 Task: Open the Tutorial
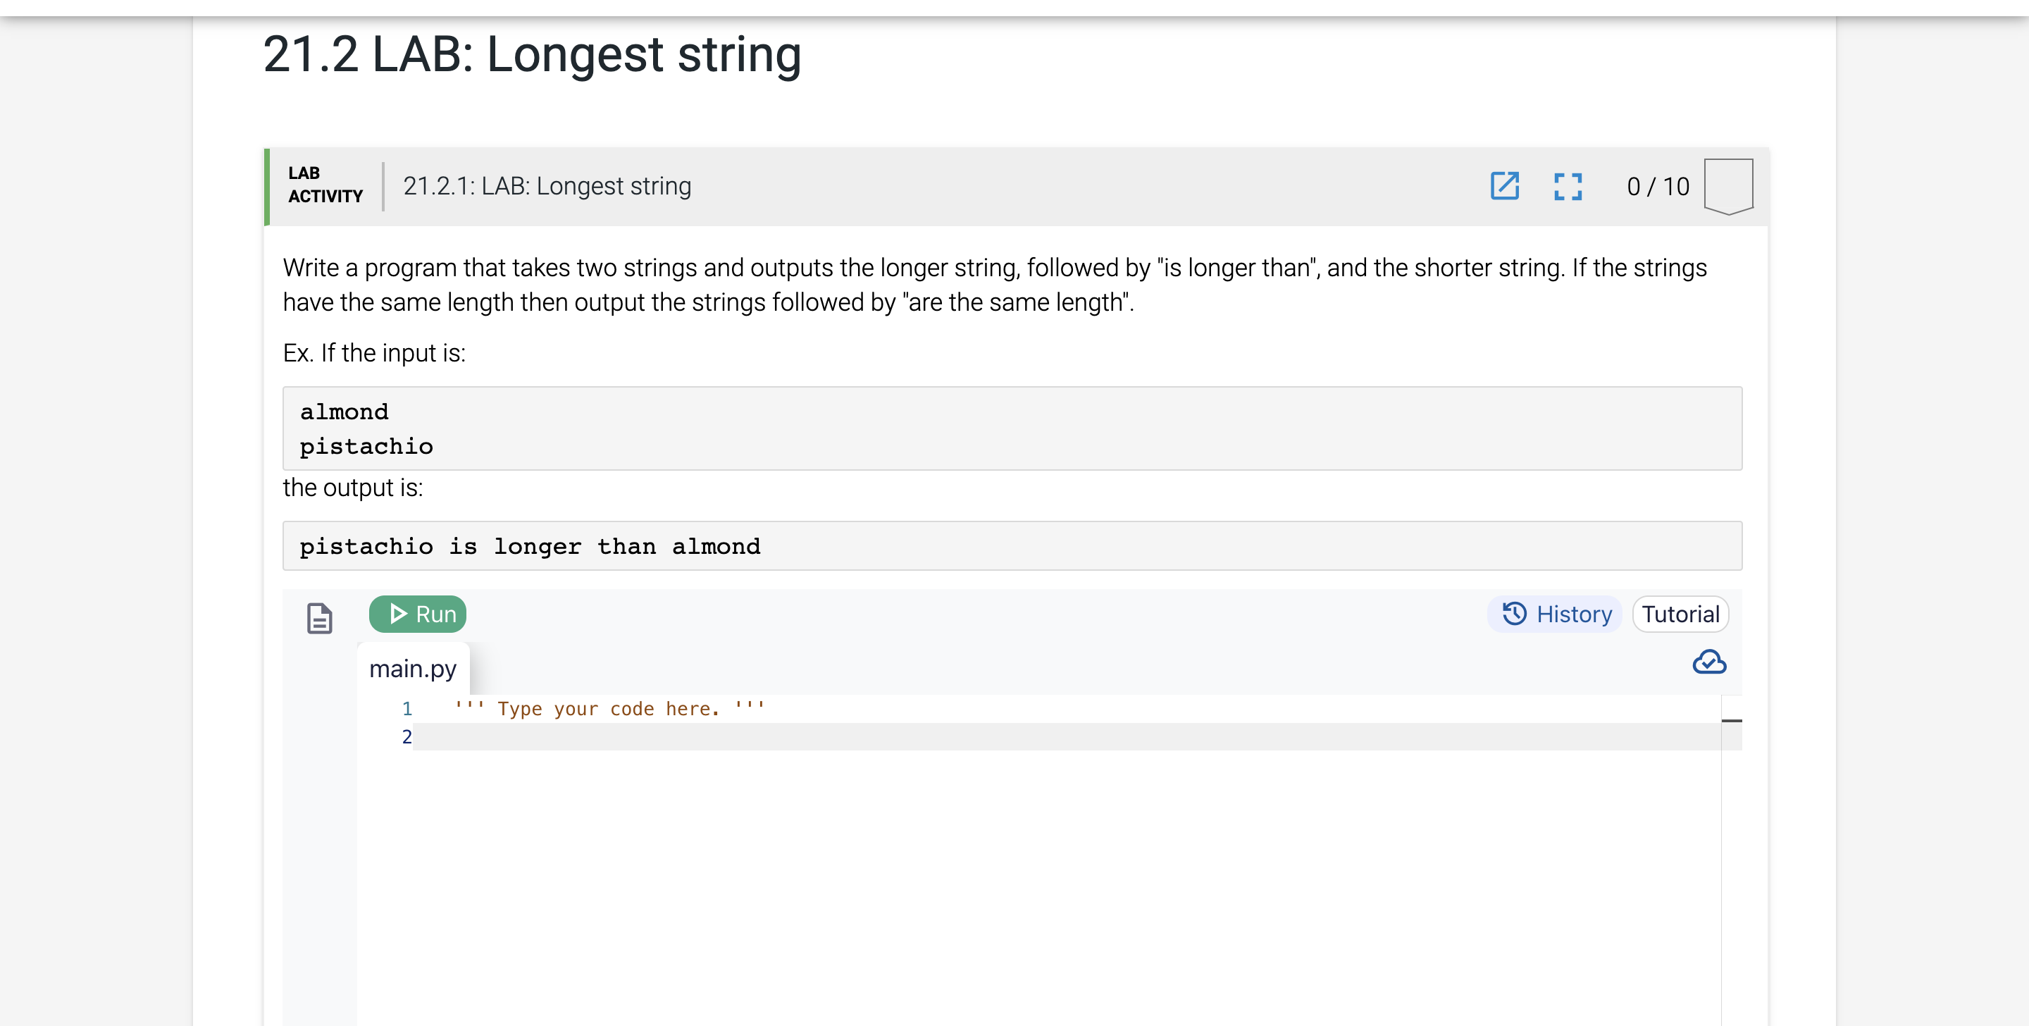coord(1680,614)
